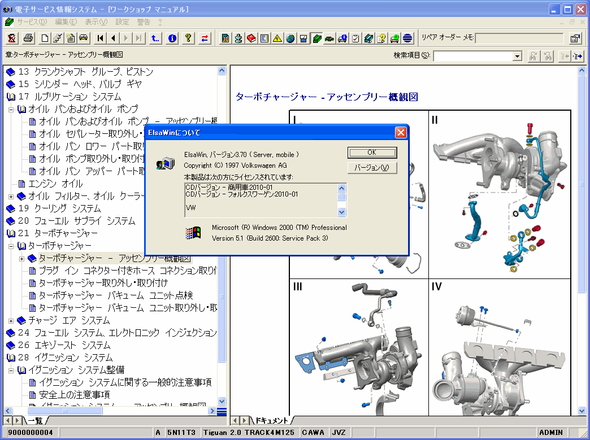Open the サービス(D) menu
The width and height of the screenshot is (590, 440).
click(32, 22)
